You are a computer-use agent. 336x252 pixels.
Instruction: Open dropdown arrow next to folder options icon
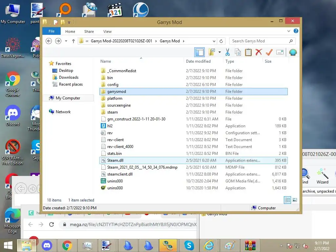point(220,52)
